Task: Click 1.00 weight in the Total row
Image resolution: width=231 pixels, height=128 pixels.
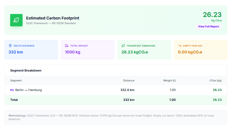Action: 172,100
